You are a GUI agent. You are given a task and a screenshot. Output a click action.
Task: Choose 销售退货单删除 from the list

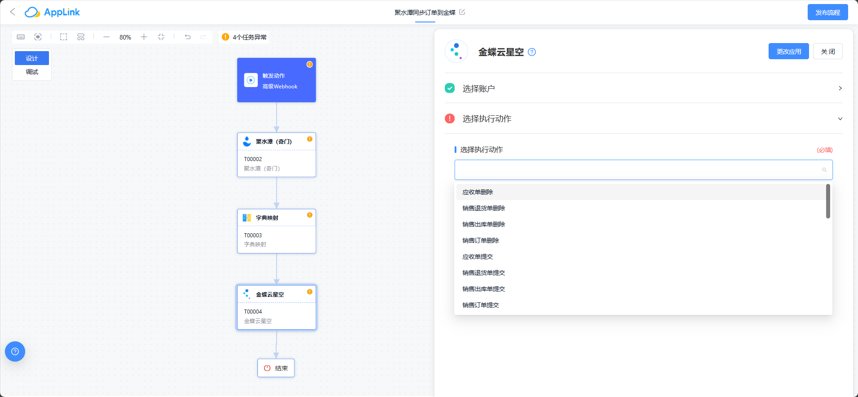point(641,208)
